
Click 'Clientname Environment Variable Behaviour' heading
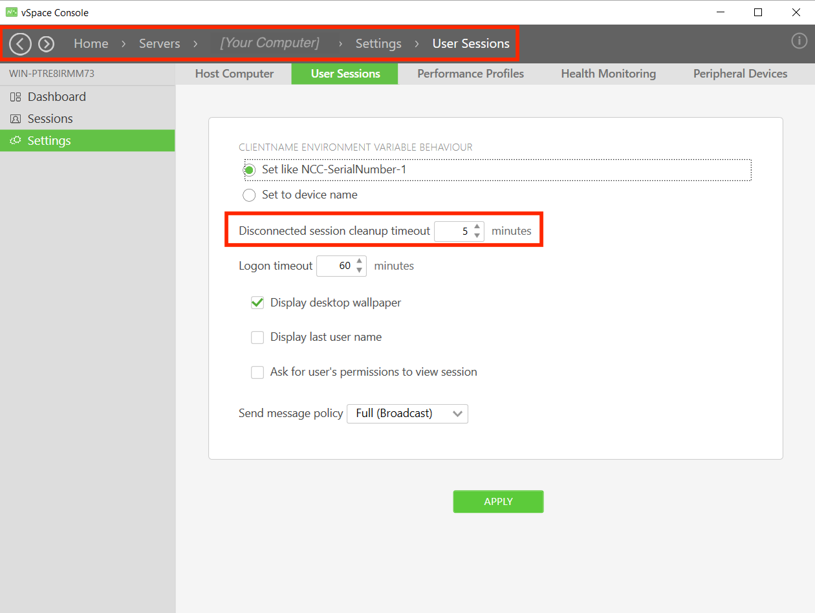[x=356, y=147]
